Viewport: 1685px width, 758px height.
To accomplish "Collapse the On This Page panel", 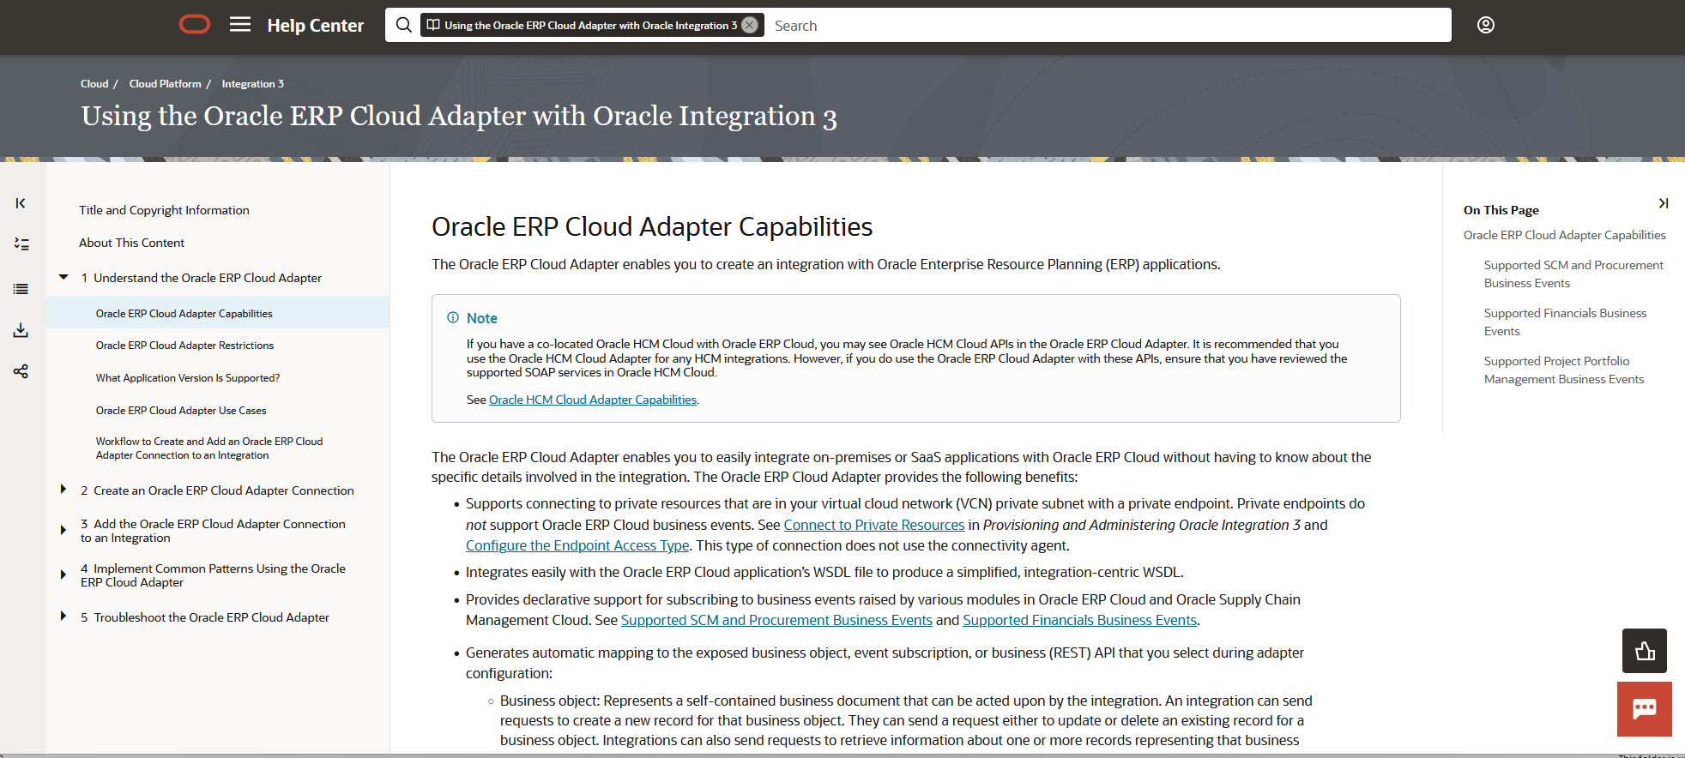I will (x=1663, y=203).
